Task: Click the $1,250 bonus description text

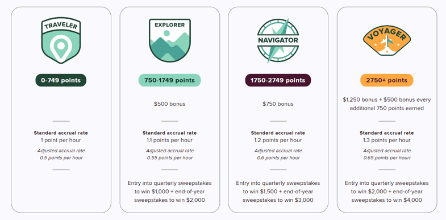Action: [387, 104]
